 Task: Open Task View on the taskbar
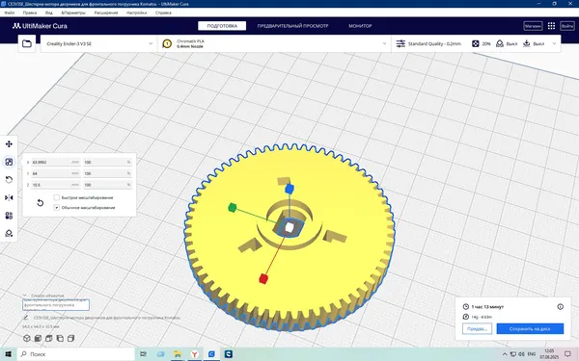(143, 354)
